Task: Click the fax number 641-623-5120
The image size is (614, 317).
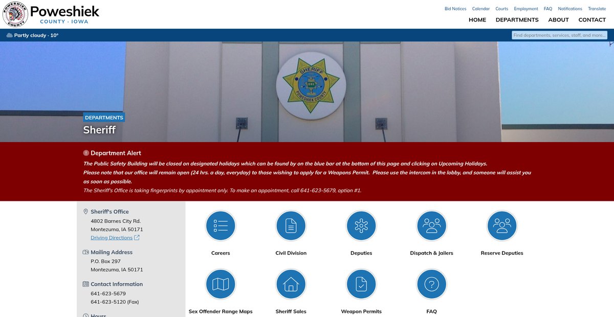Action: point(108,302)
